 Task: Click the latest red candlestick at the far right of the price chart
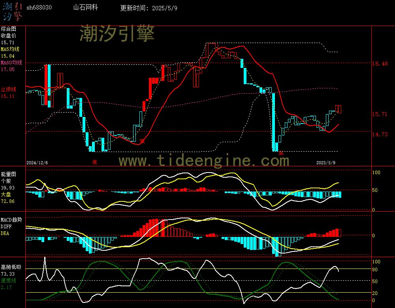(x=340, y=109)
